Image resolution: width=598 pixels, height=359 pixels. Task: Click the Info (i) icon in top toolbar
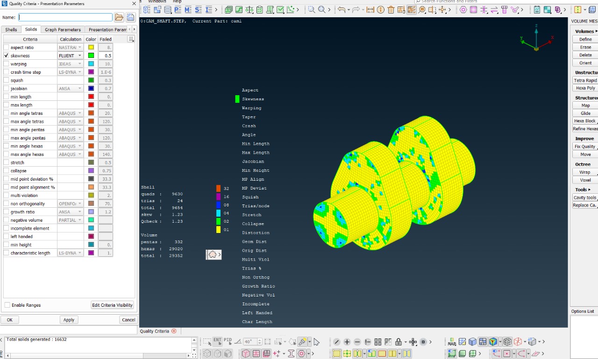tap(380, 9)
